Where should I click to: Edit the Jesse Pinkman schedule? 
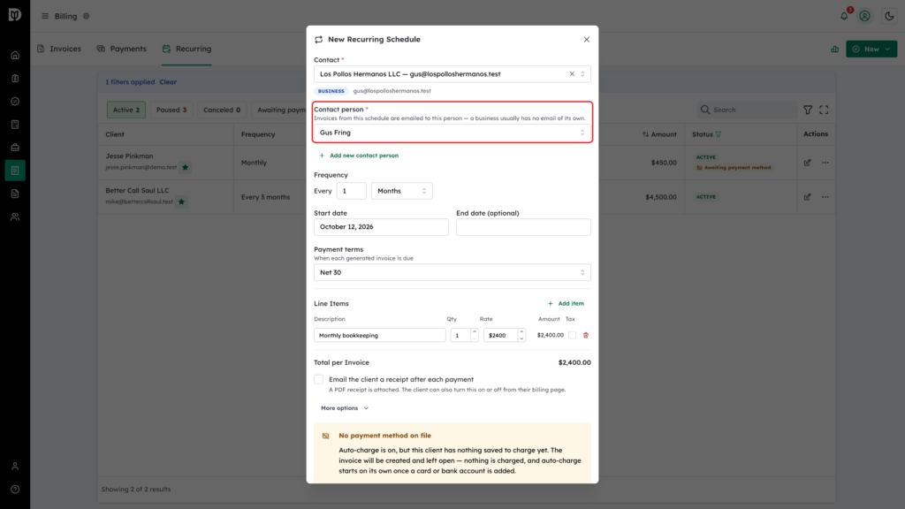(808, 163)
